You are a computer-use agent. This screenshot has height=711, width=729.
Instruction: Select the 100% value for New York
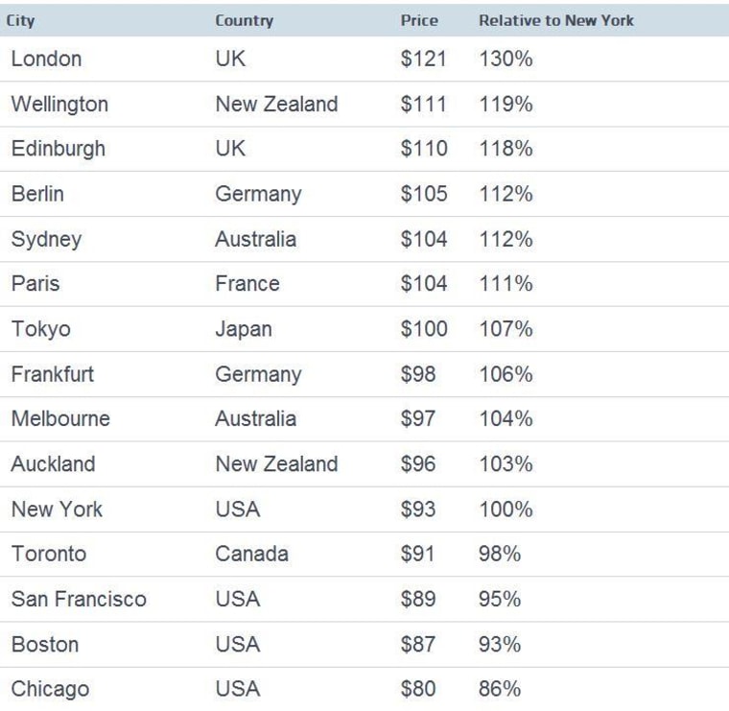(x=506, y=509)
